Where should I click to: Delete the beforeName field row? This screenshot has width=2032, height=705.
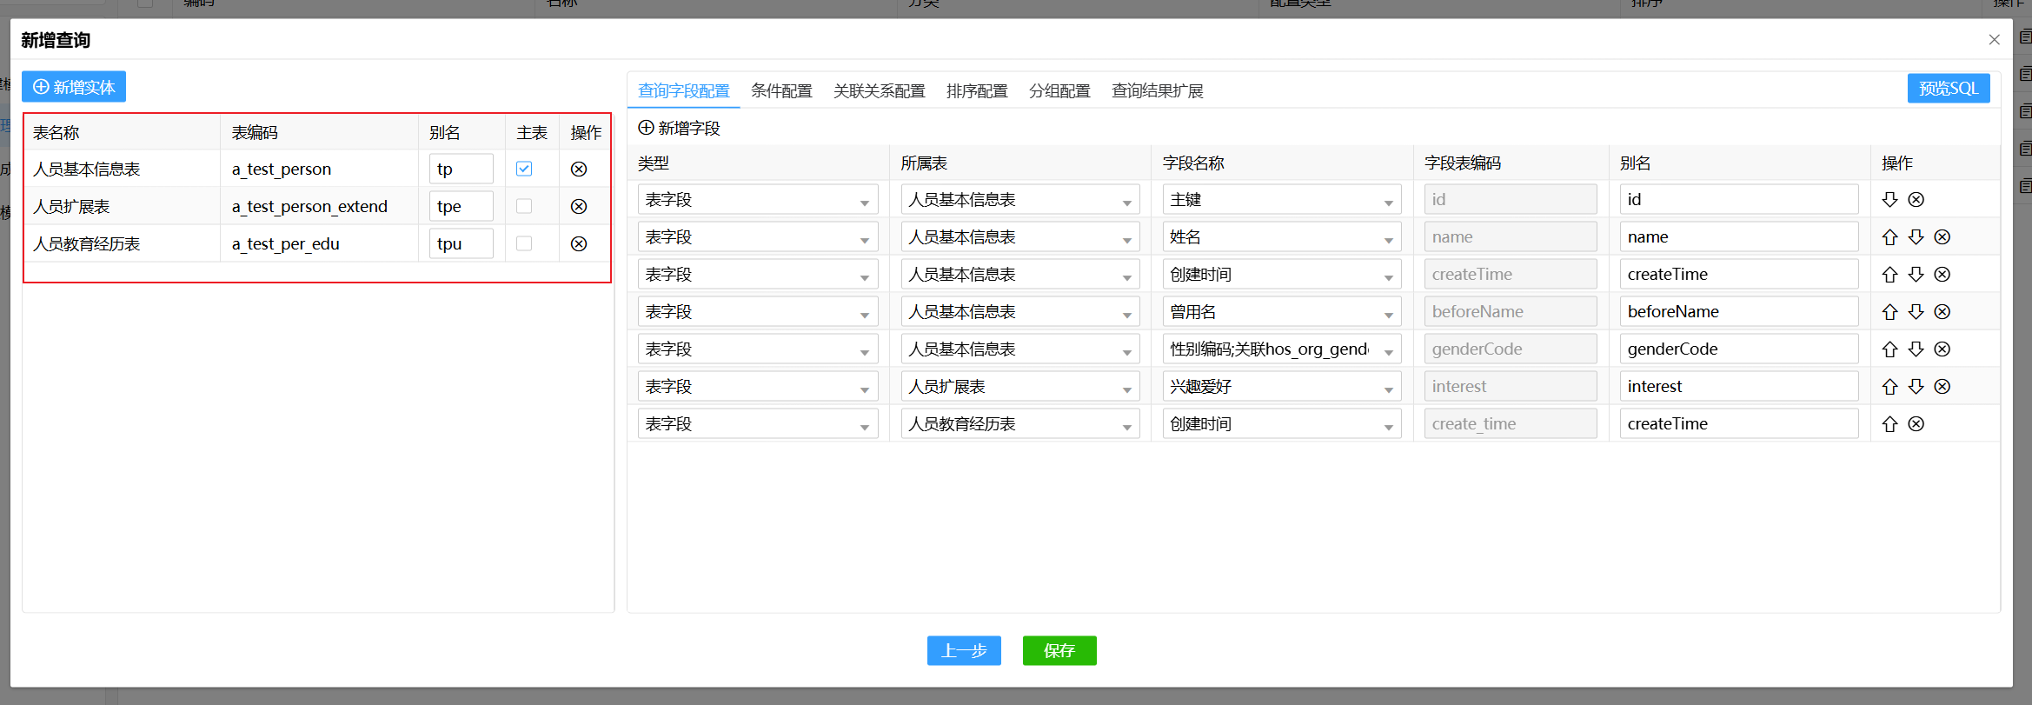click(x=1942, y=312)
